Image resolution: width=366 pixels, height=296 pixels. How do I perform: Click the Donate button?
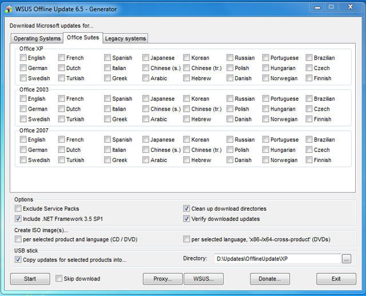[270, 279]
